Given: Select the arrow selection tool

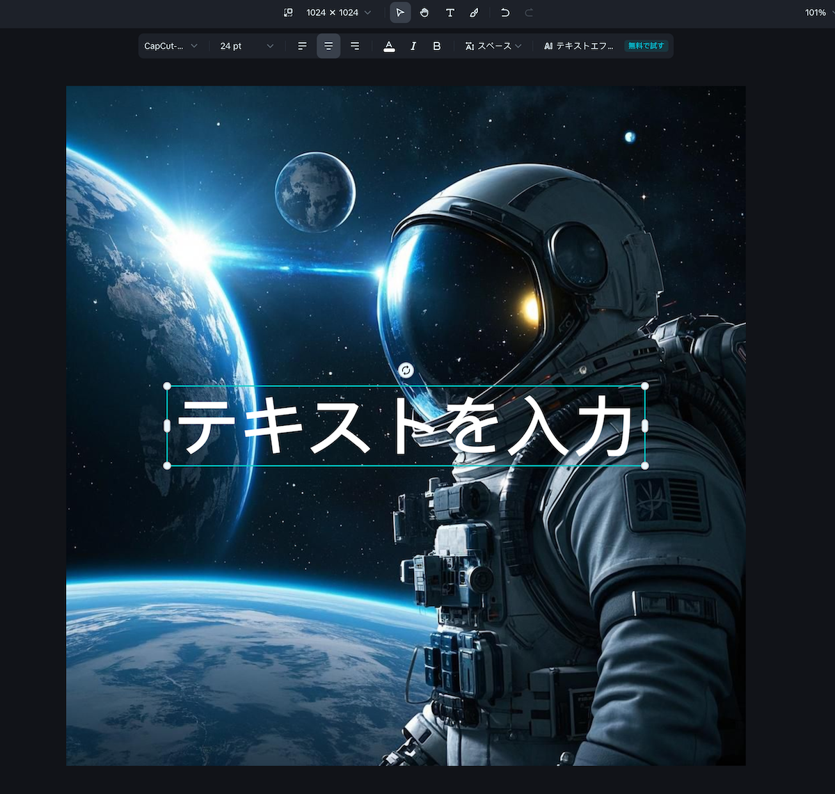Looking at the screenshot, I should [x=400, y=13].
